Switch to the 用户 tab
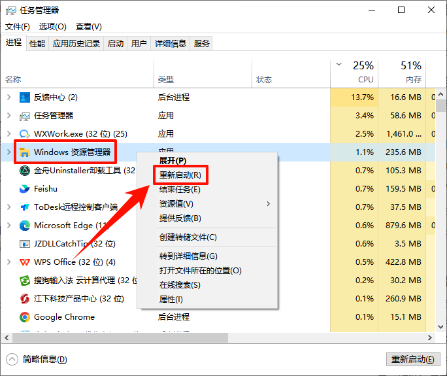 click(x=139, y=44)
